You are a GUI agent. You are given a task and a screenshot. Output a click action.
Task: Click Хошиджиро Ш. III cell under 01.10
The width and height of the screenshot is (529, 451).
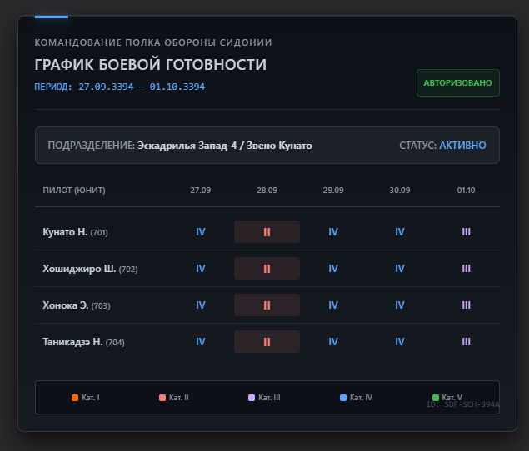coord(466,269)
